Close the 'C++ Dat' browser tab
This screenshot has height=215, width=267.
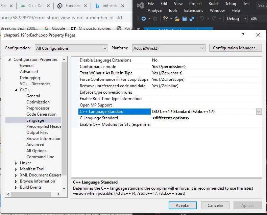tap(48, 6)
